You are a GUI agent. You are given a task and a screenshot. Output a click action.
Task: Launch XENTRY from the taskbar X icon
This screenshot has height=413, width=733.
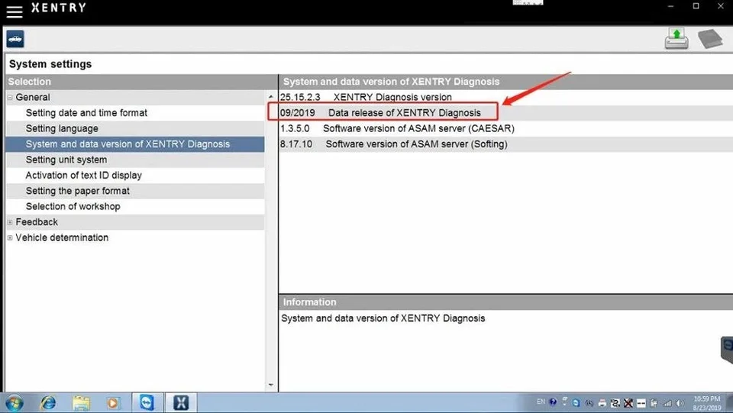(x=181, y=403)
